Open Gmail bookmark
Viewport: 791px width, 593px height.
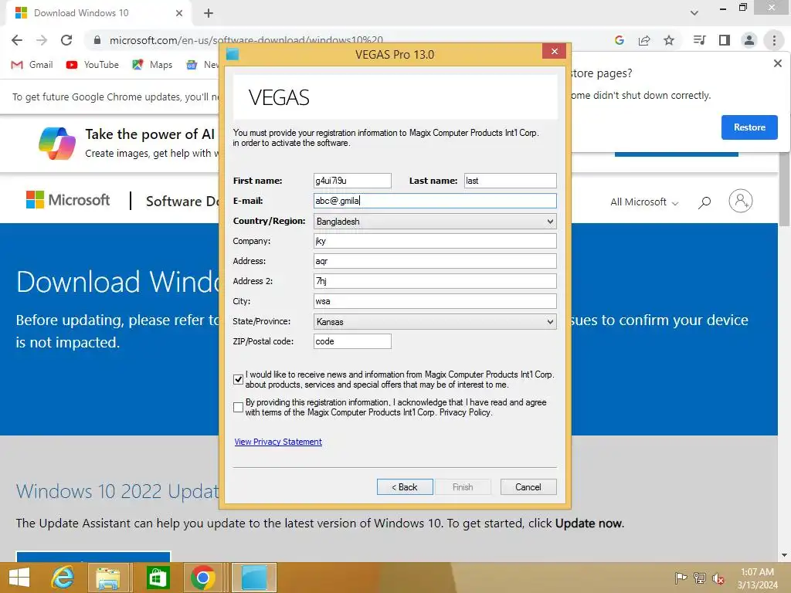tap(32, 65)
